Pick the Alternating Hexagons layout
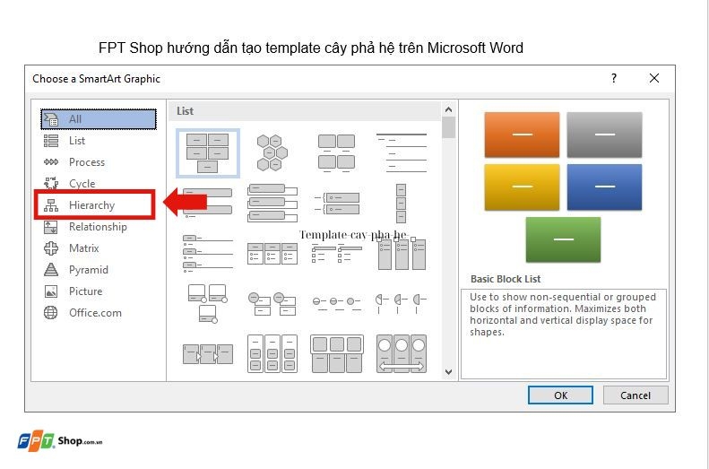709x469 pixels. (272, 153)
